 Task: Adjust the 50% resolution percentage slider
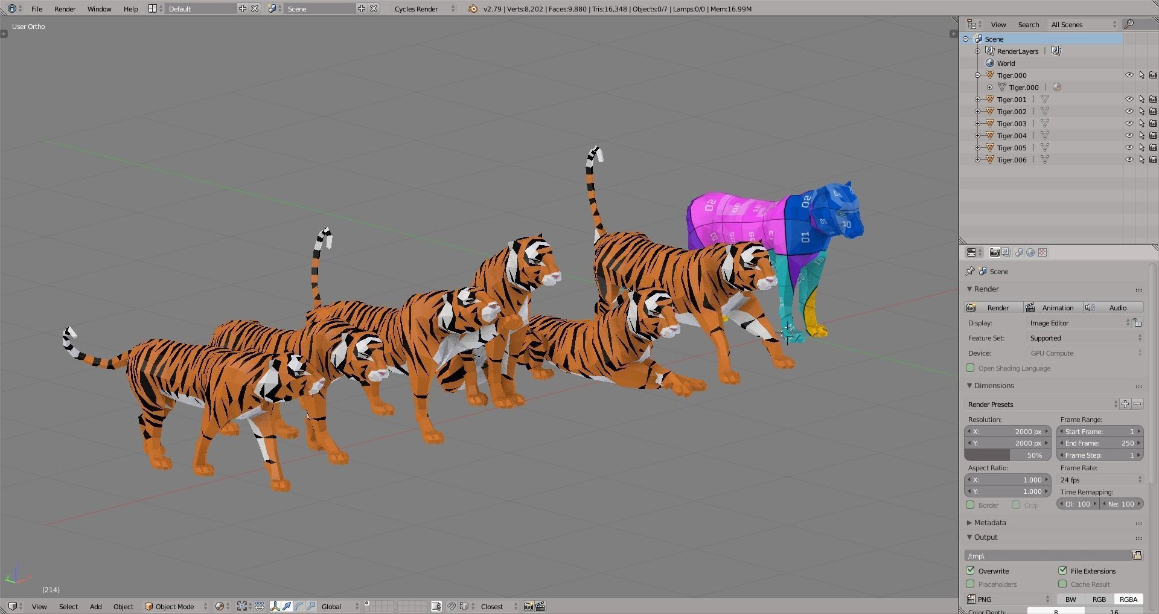click(x=1007, y=455)
